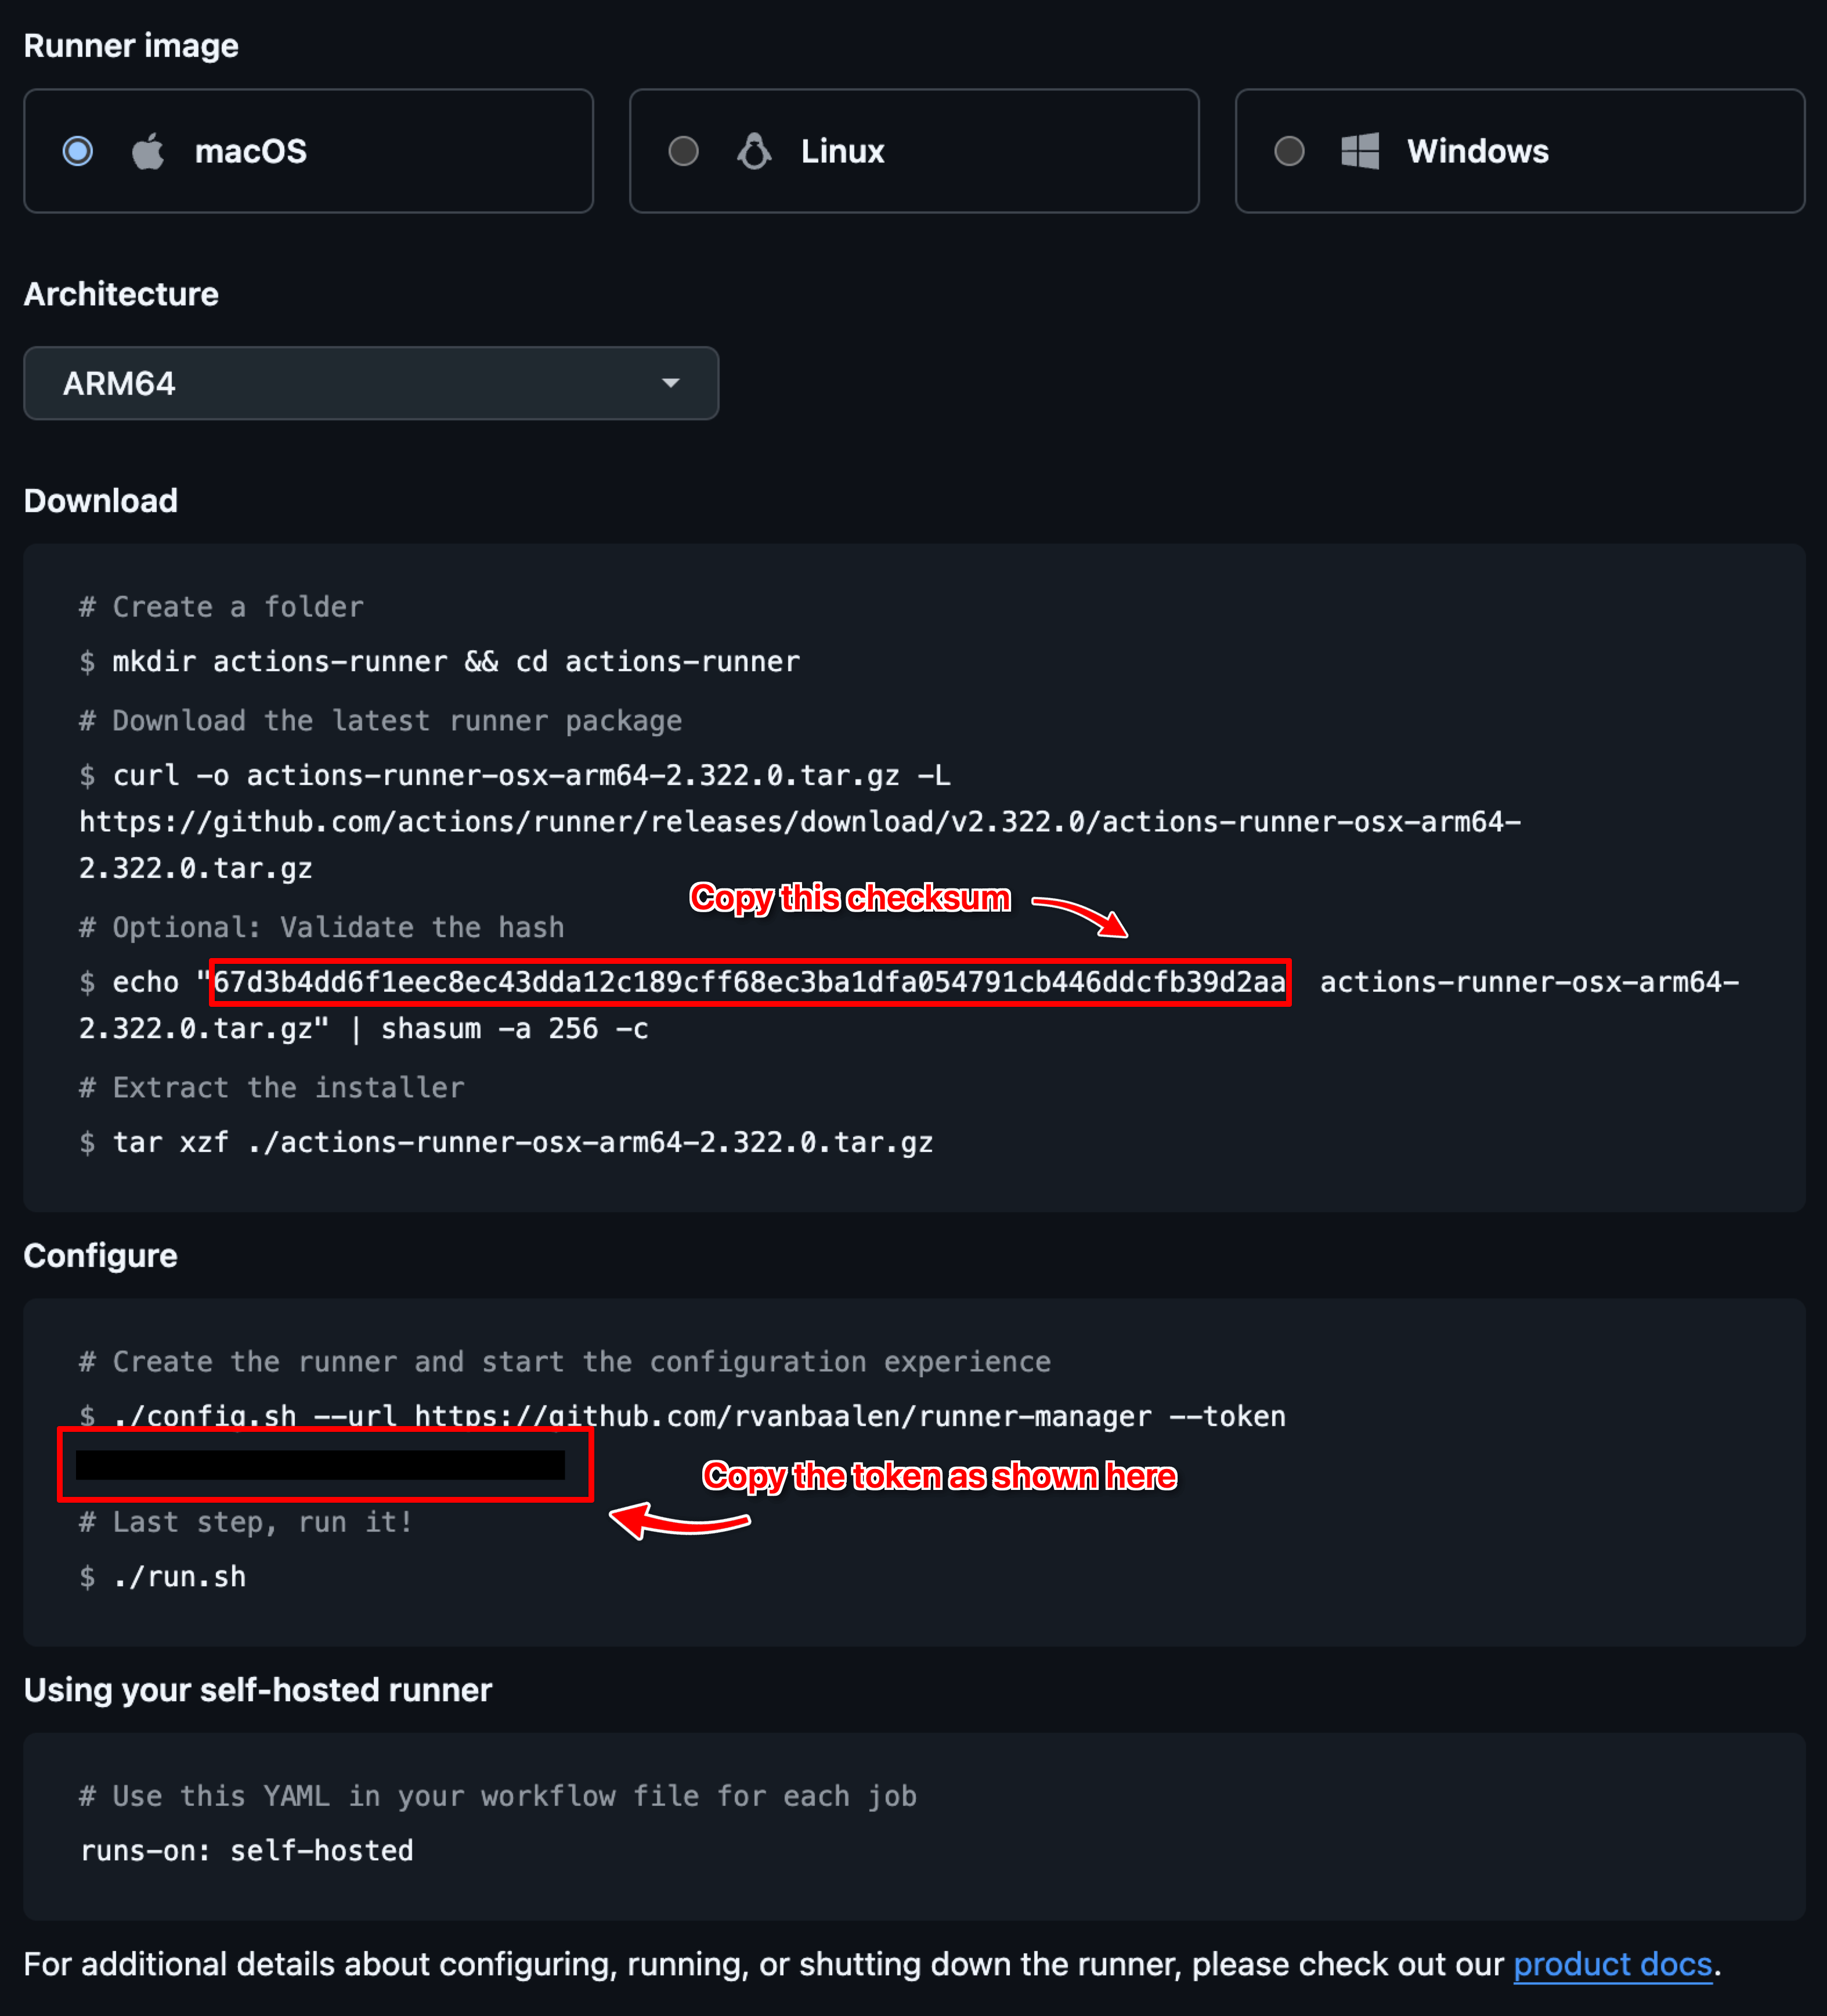This screenshot has width=1827, height=2016.
Task: Switch to the Linux runner image tab
Action: [913, 151]
